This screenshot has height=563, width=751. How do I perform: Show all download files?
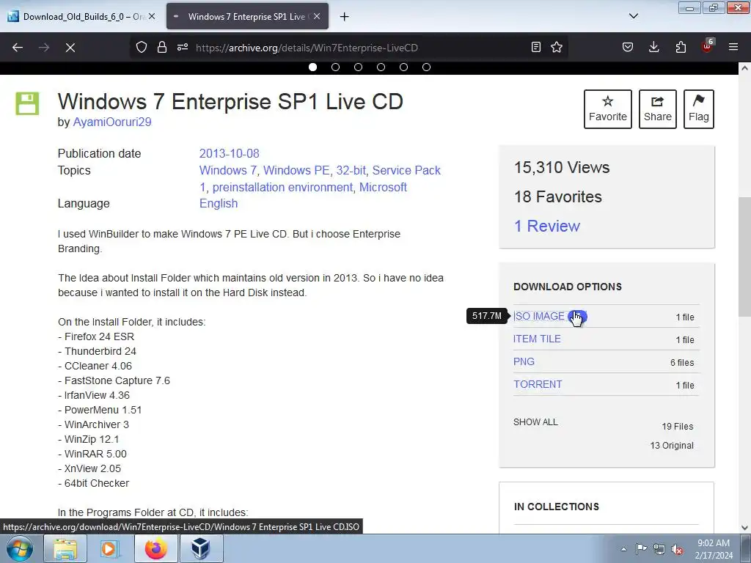[535, 422]
